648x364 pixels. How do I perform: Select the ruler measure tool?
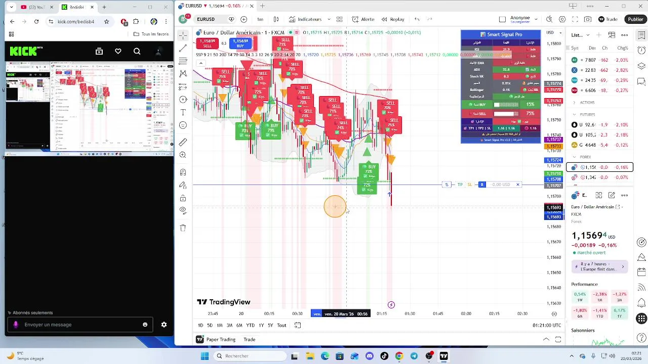click(x=183, y=142)
